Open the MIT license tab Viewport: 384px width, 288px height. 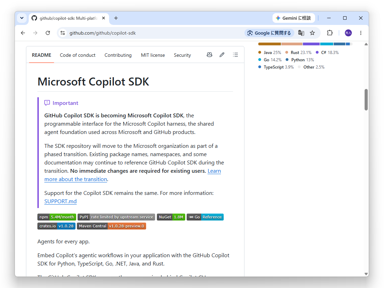pos(153,55)
